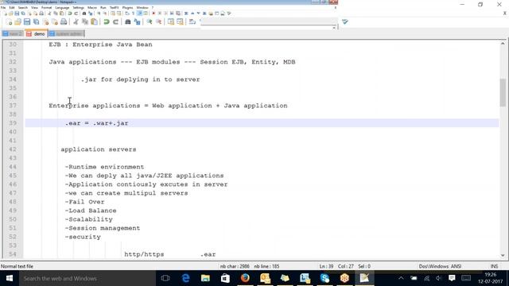Click the Find binoculars icon in large toolbar
This screenshot has width=509, height=286.
pos(128,22)
